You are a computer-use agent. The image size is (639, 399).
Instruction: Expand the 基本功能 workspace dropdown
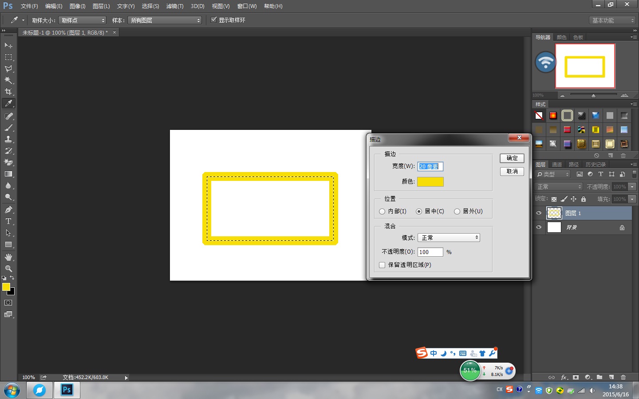point(613,20)
